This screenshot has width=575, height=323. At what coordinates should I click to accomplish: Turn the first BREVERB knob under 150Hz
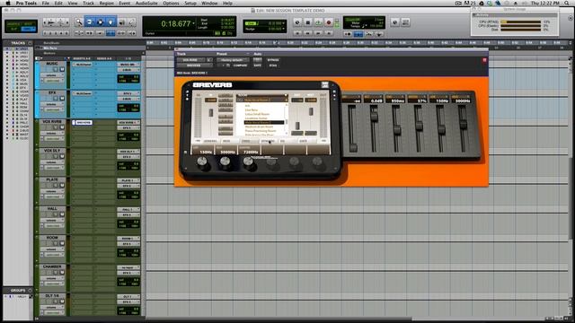click(202, 162)
